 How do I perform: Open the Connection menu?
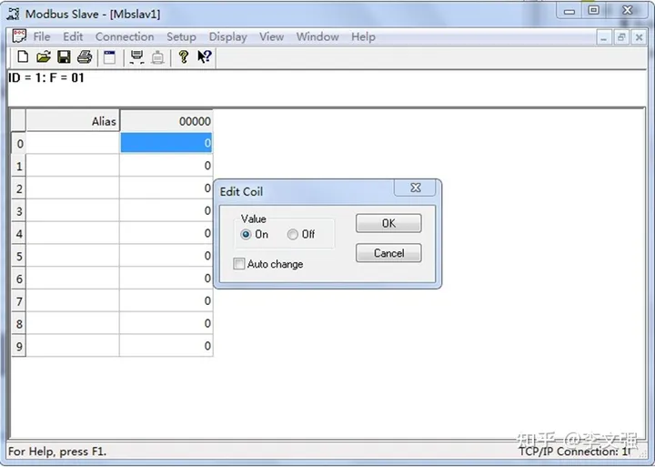[x=125, y=36]
